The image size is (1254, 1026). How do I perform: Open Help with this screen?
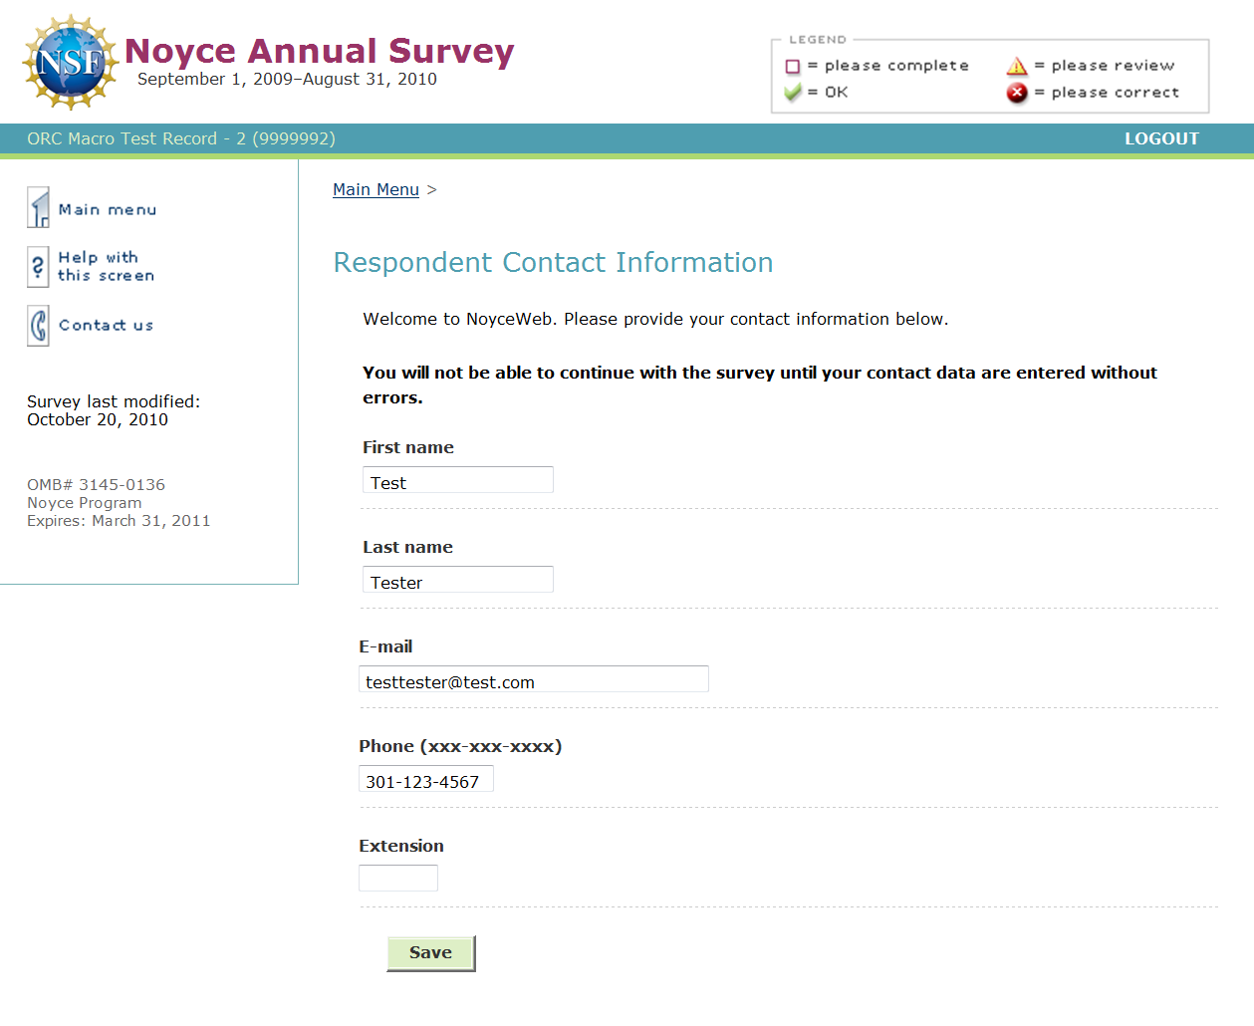click(x=106, y=267)
